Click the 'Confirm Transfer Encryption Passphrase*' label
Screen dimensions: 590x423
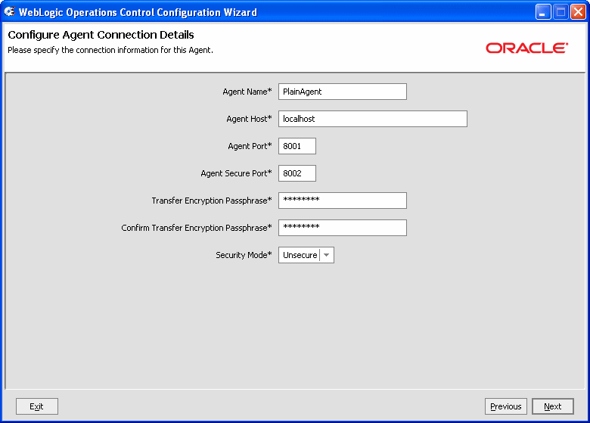197,228
